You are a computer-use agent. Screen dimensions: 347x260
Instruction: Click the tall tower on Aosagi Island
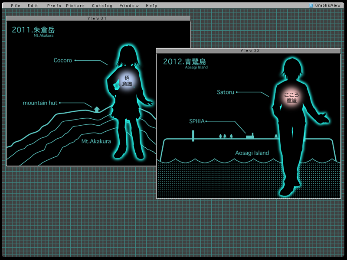click(x=193, y=135)
